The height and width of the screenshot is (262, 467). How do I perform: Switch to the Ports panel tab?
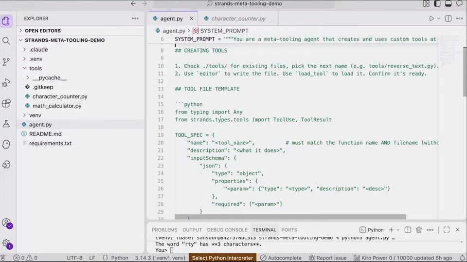tap(289, 230)
